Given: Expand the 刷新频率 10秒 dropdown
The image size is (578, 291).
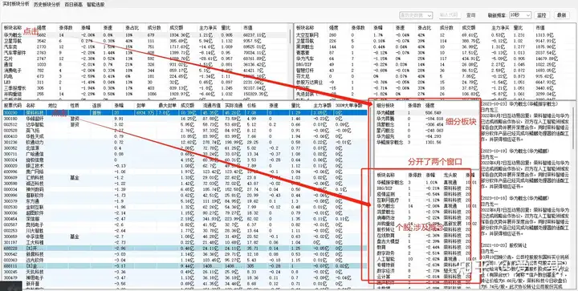Looking at the screenshot, I should (x=519, y=15).
